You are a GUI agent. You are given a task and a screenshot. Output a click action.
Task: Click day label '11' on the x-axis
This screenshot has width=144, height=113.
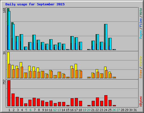[x=51, y=110]
